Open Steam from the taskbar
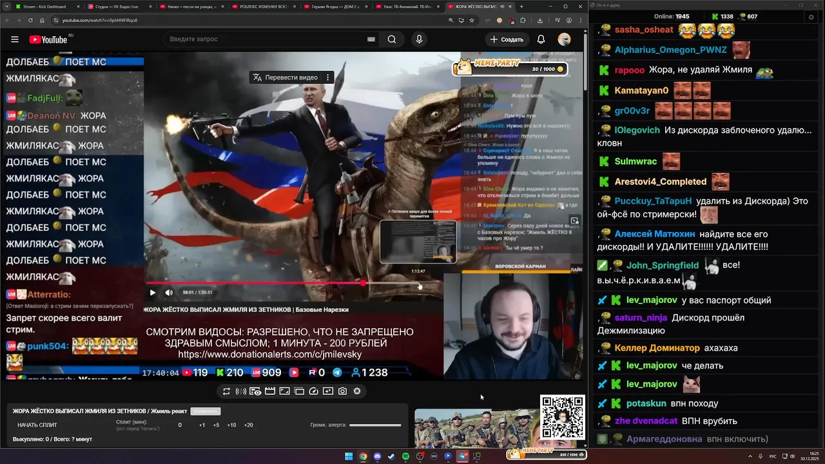 [391, 456]
